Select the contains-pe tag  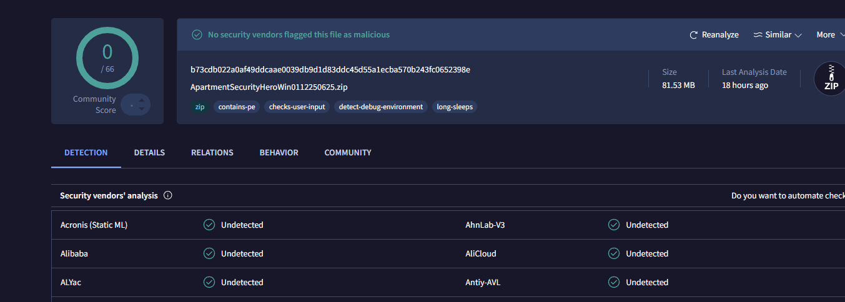click(237, 107)
